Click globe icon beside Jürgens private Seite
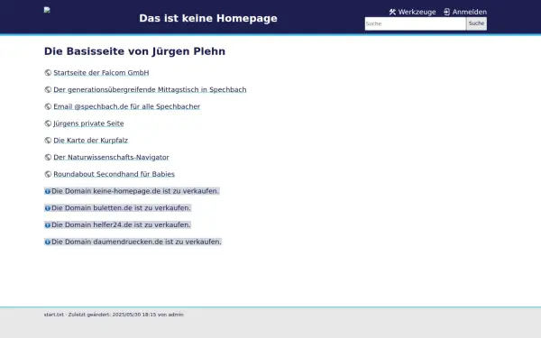The width and height of the screenshot is (541, 338). pos(48,123)
